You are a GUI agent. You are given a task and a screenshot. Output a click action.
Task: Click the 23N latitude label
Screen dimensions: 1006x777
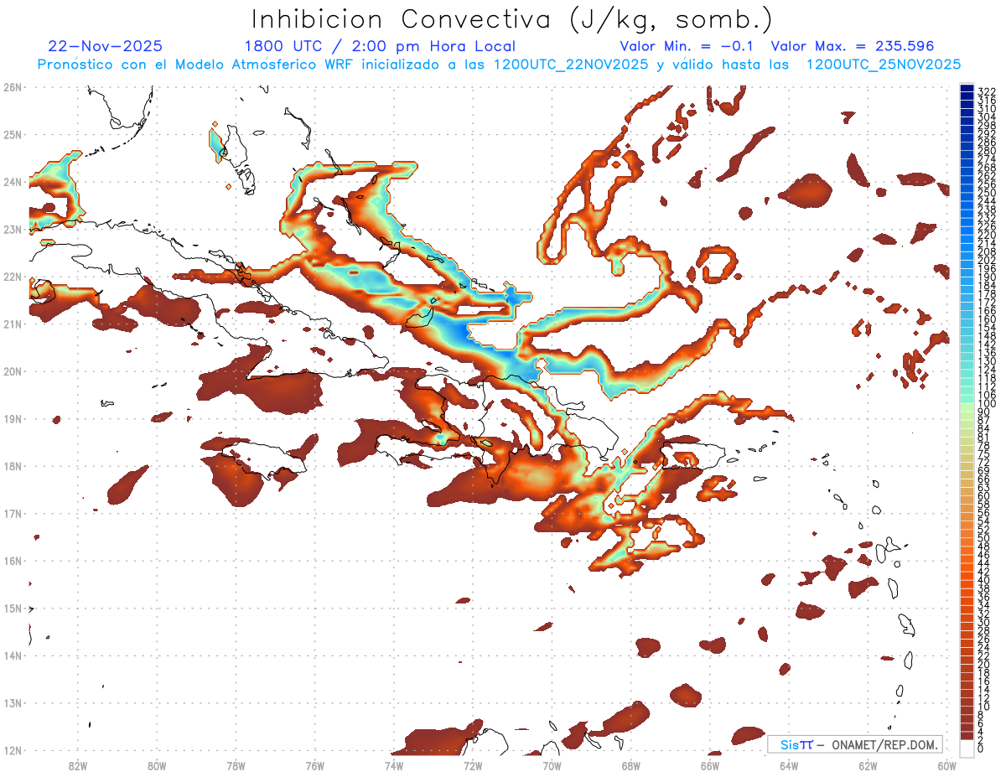point(12,229)
